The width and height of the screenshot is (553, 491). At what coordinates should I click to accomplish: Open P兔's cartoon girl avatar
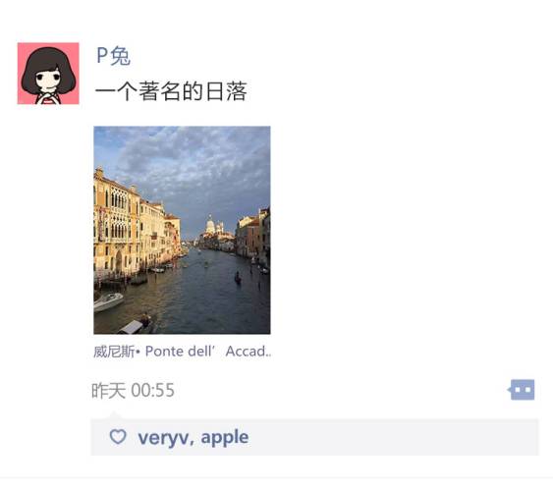pyautogui.click(x=48, y=74)
